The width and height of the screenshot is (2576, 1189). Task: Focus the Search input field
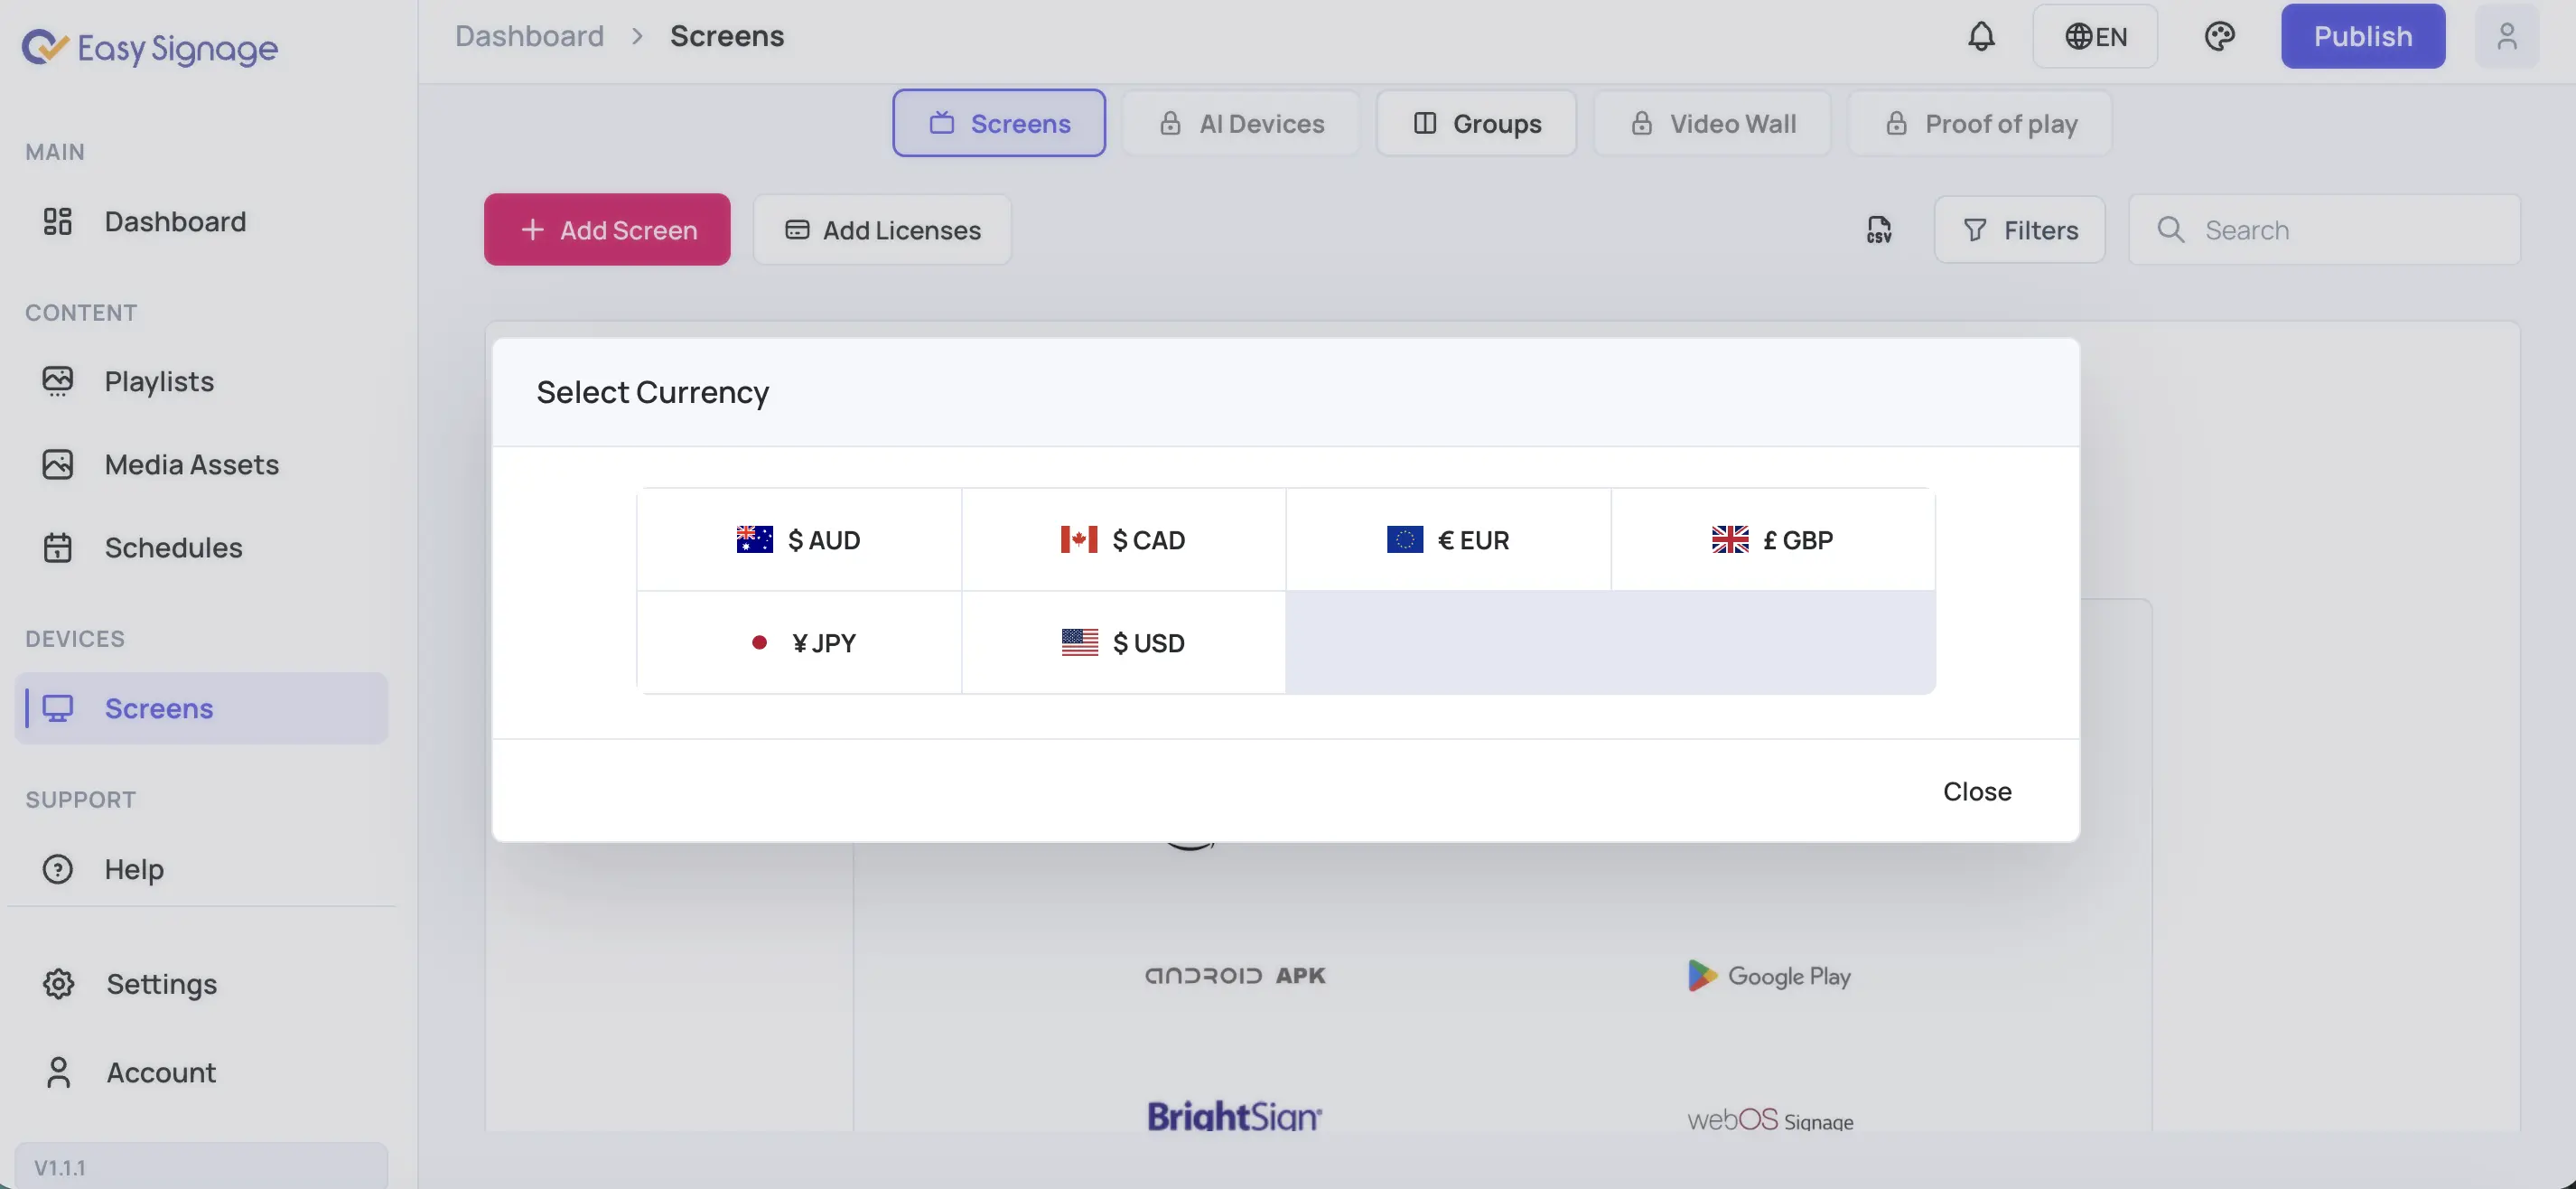[x=2324, y=230]
